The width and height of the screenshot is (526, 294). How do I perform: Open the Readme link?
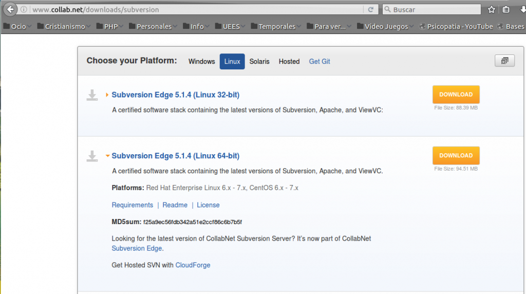pos(175,205)
